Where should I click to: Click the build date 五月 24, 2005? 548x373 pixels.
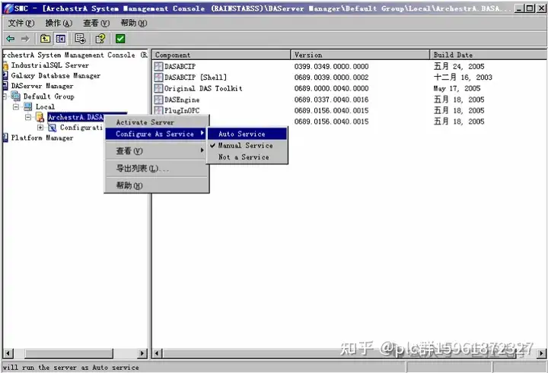[459, 66]
